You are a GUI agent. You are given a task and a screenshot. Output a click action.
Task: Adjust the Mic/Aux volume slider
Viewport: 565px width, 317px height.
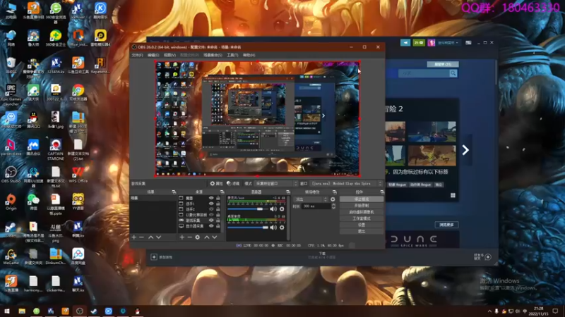tap(248, 209)
